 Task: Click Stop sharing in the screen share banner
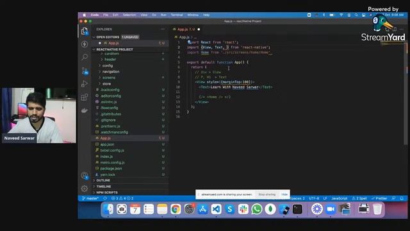coord(266,194)
